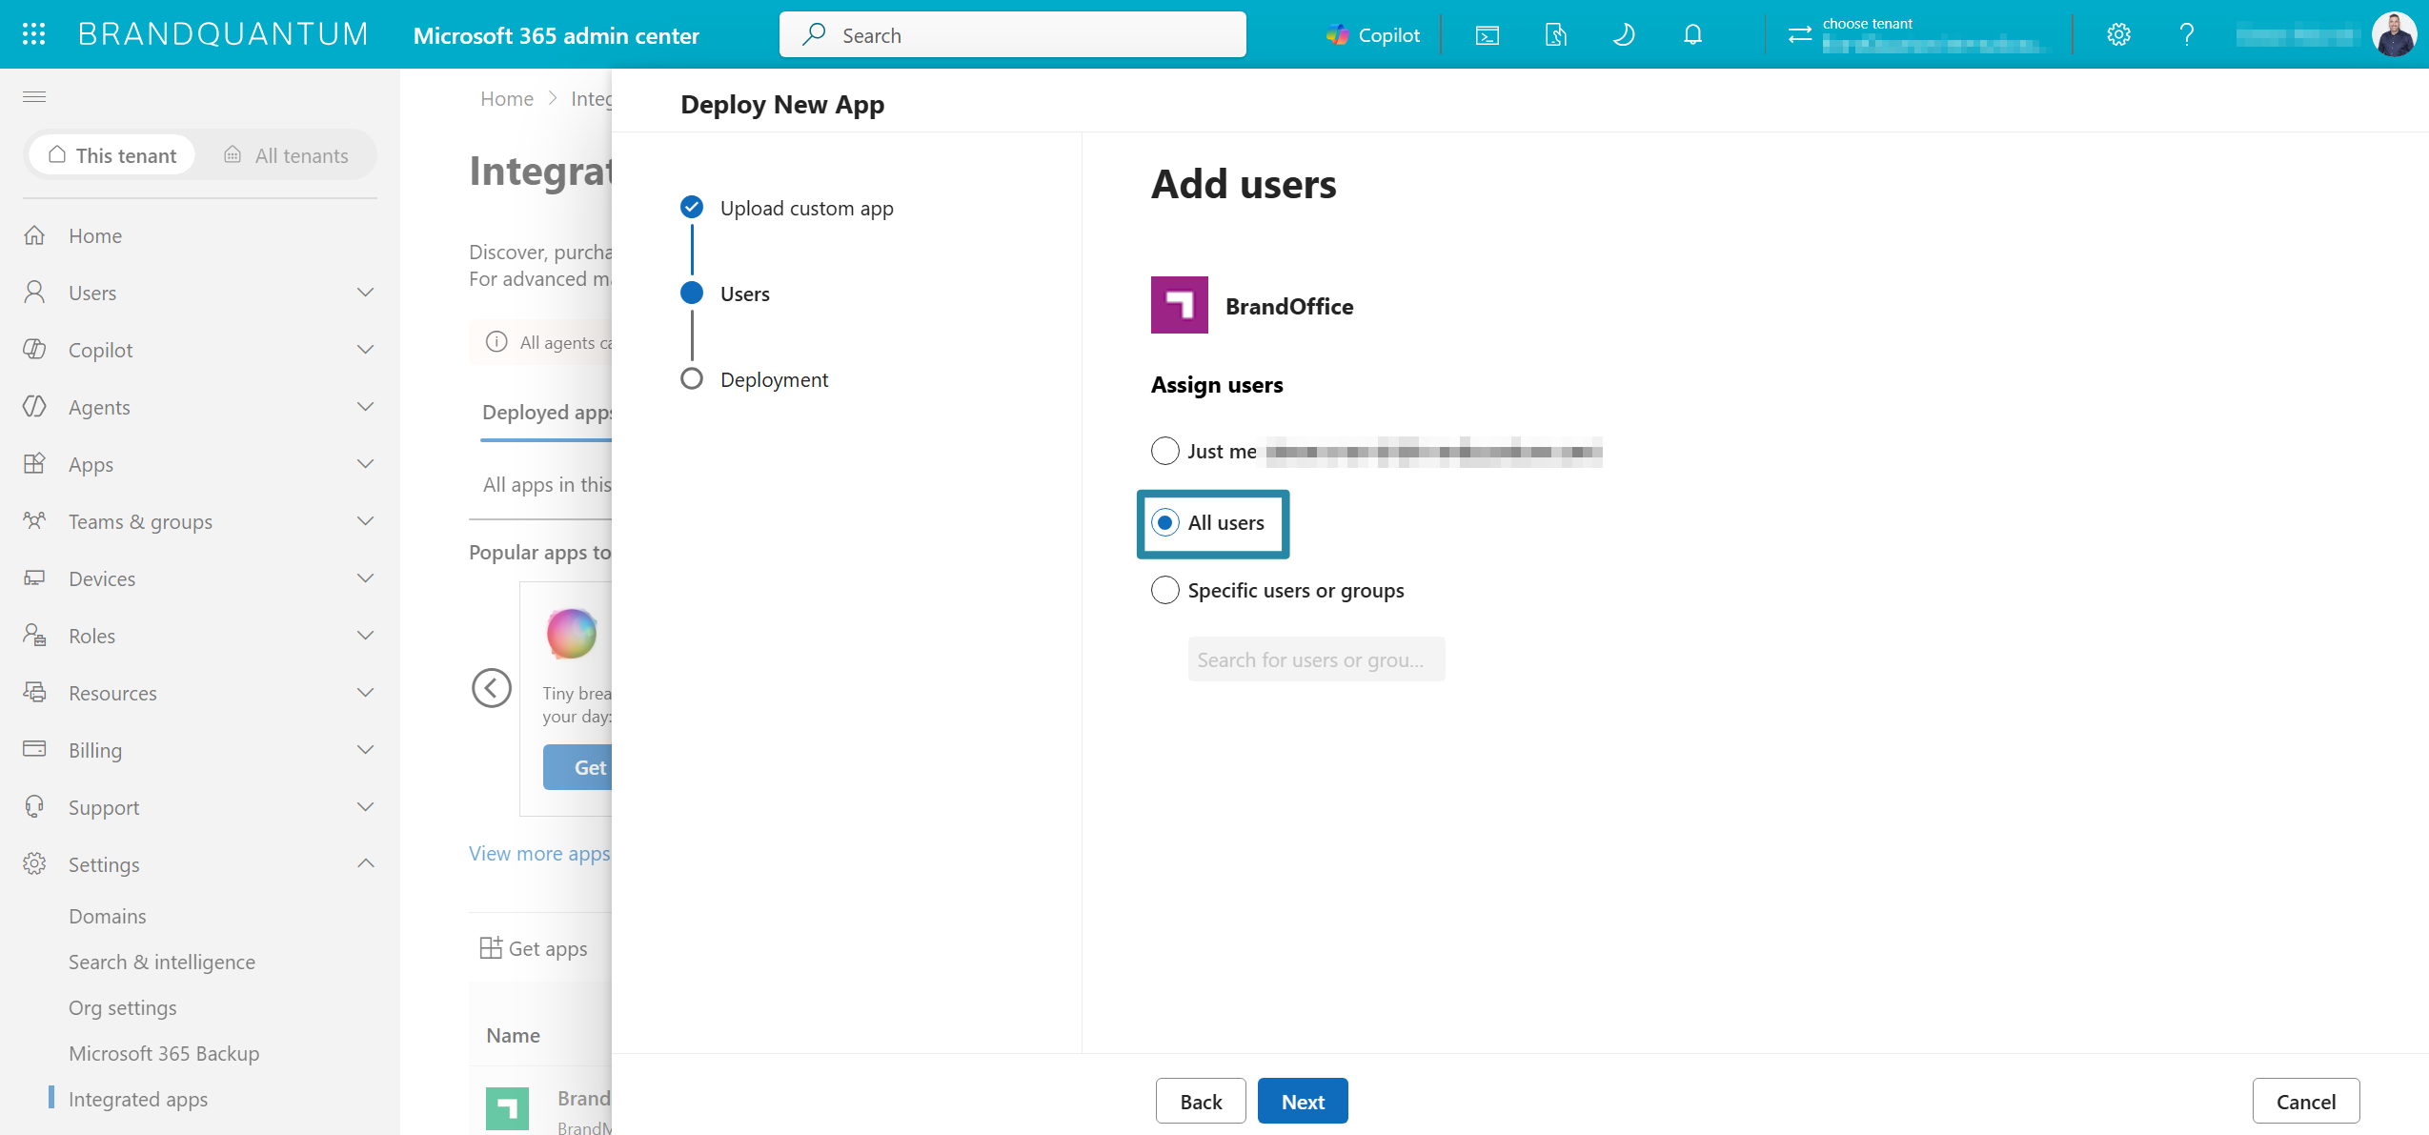Expand the Copilot section chevron
2429x1135 pixels.
[365, 350]
